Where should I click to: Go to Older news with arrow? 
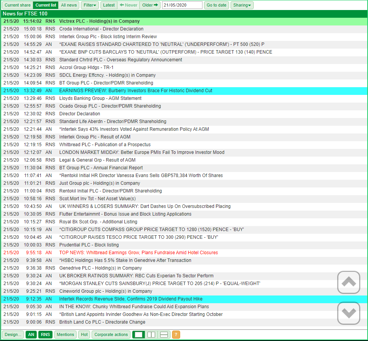[150, 5]
